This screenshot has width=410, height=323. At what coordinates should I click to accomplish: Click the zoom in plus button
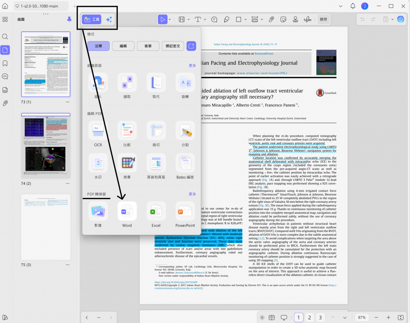(388, 317)
